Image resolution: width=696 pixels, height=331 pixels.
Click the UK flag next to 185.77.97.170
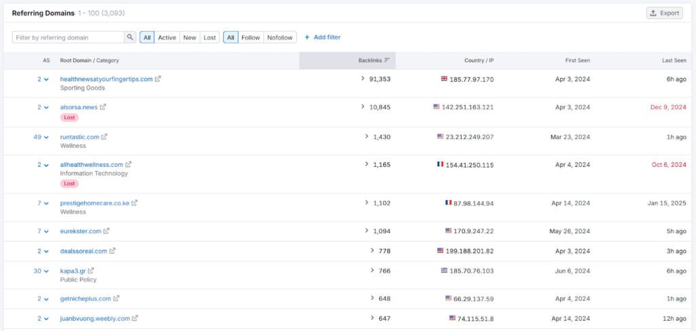tap(445, 79)
